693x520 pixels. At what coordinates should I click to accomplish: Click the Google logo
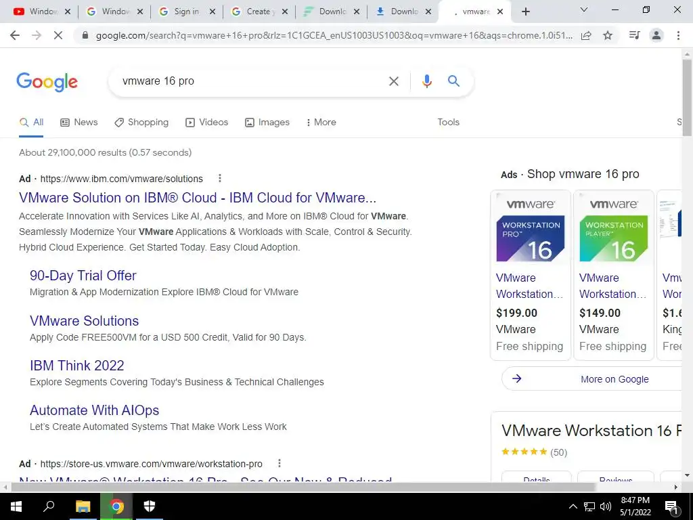click(x=47, y=82)
